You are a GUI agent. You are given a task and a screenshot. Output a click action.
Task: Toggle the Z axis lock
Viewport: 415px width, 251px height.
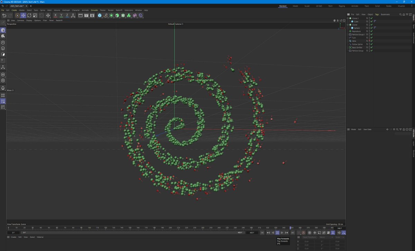tap(67, 16)
